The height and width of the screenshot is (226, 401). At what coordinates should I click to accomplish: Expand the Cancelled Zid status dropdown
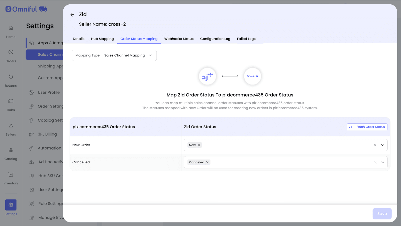pyautogui.click(x=382, y=162)
